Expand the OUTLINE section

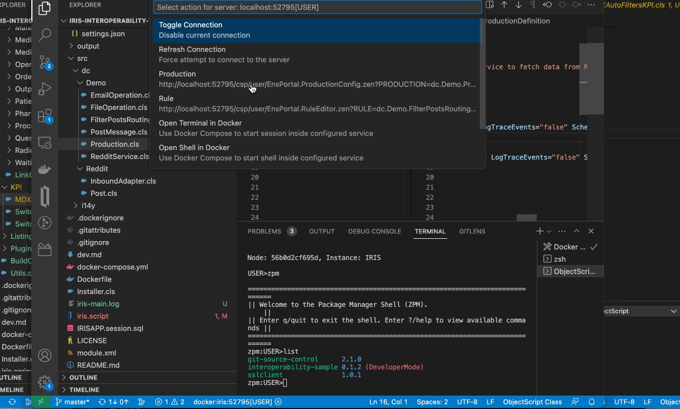[x=83, y=378]
